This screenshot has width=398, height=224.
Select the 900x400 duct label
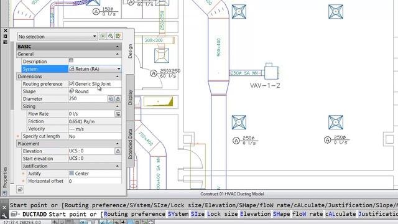pos(218,47)
